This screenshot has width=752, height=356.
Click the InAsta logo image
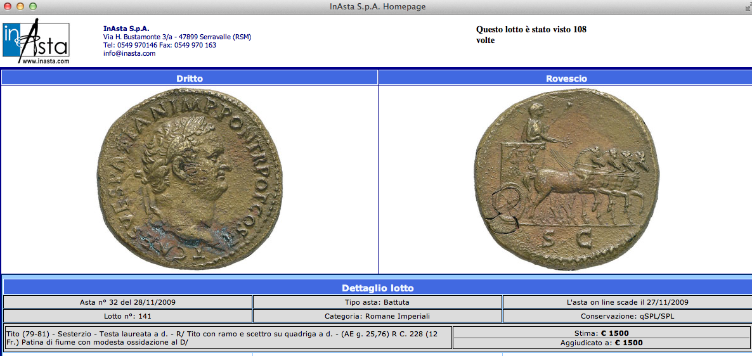pyautogui.click(x=36, y=39)
